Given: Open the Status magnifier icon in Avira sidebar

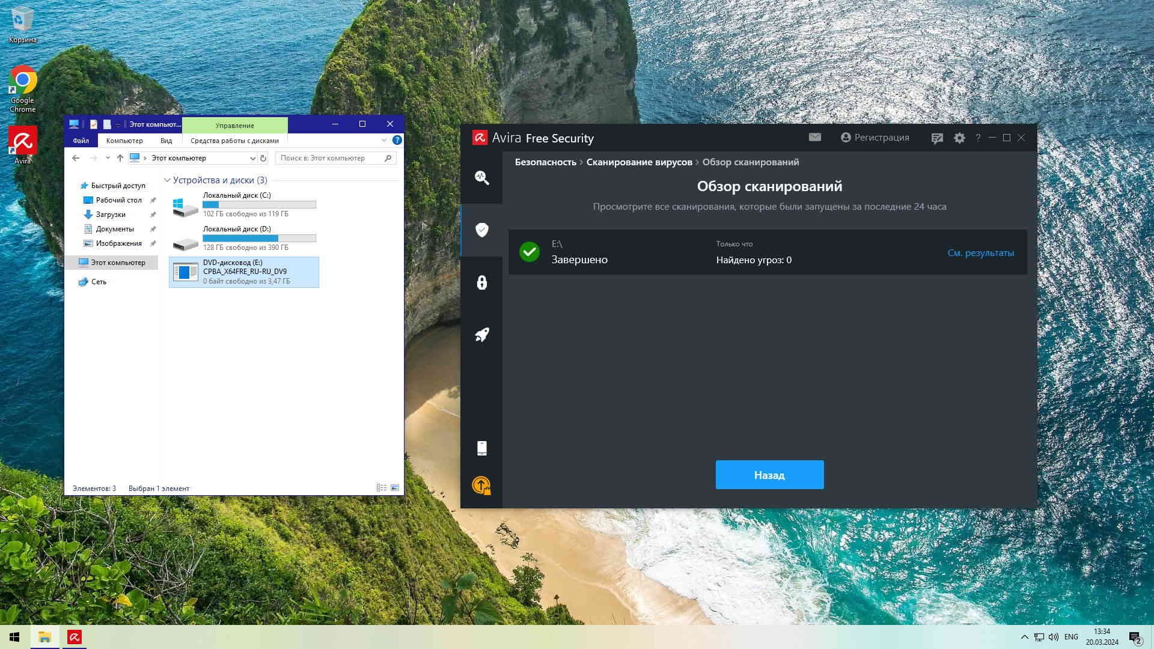Looking at the screenshot, I should pyautogui.click(x=481, y=178).
